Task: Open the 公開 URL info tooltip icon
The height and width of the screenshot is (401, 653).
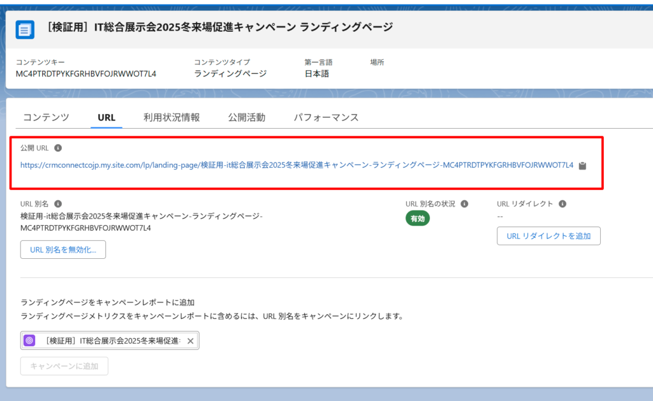Action: [58, 148]
